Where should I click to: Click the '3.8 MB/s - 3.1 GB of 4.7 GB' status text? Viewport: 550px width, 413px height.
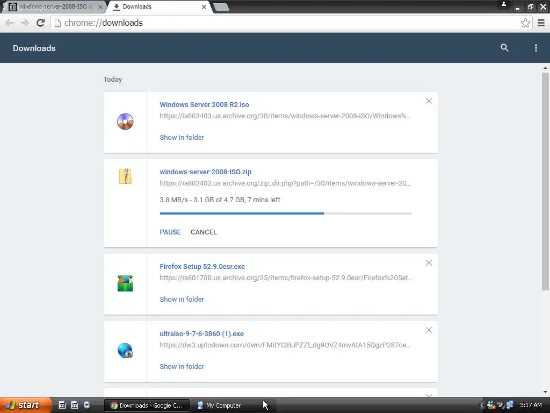(220, 200)
